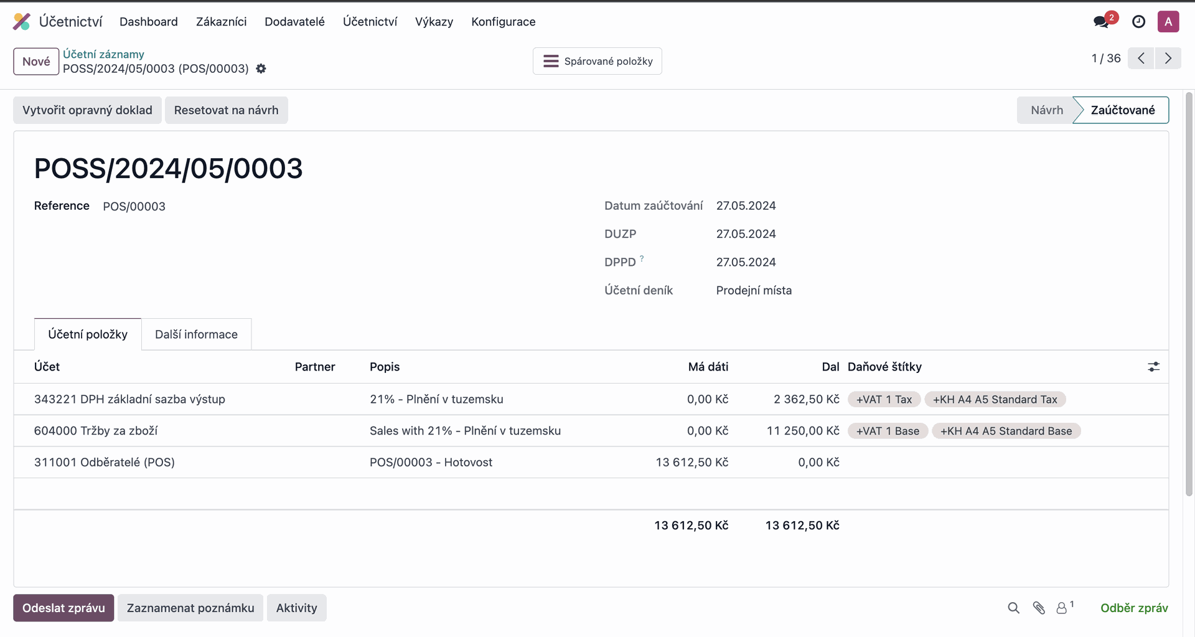
Task: Click the Má dáti column header
Action: [708, 367]
